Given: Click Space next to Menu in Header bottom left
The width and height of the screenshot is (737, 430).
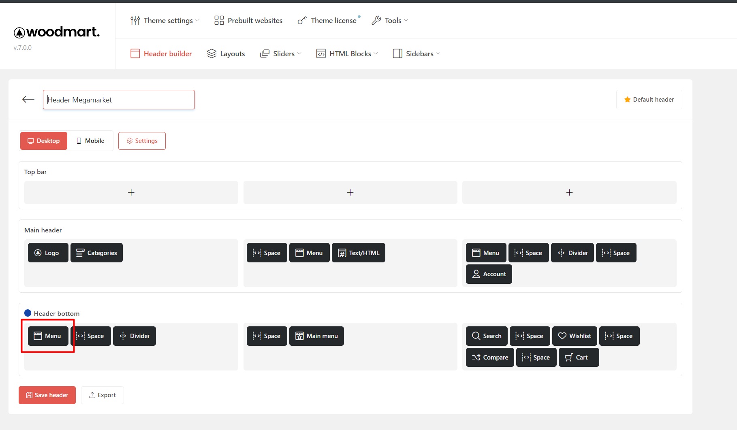Looking at the screenshot, I should coord(90,336).
